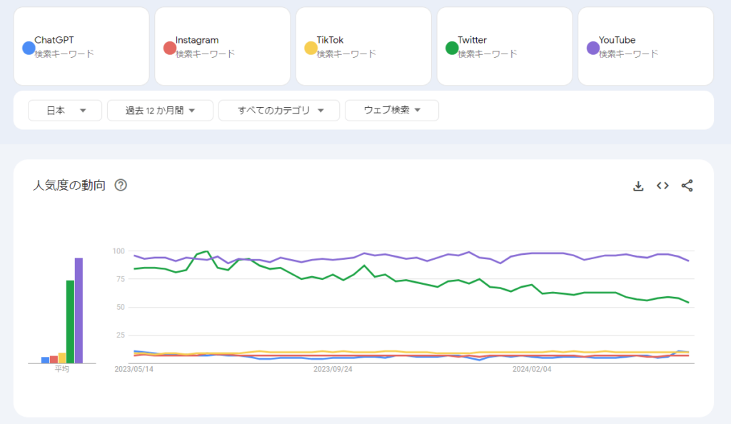Open the ウェブ検索 search type dropdown
The width and height of the screenshot is (731, 424).
(391, 111)
